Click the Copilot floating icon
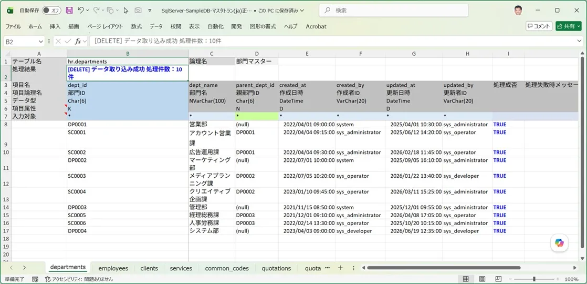This screenshot has height=284, width=587. pos(559,243)
